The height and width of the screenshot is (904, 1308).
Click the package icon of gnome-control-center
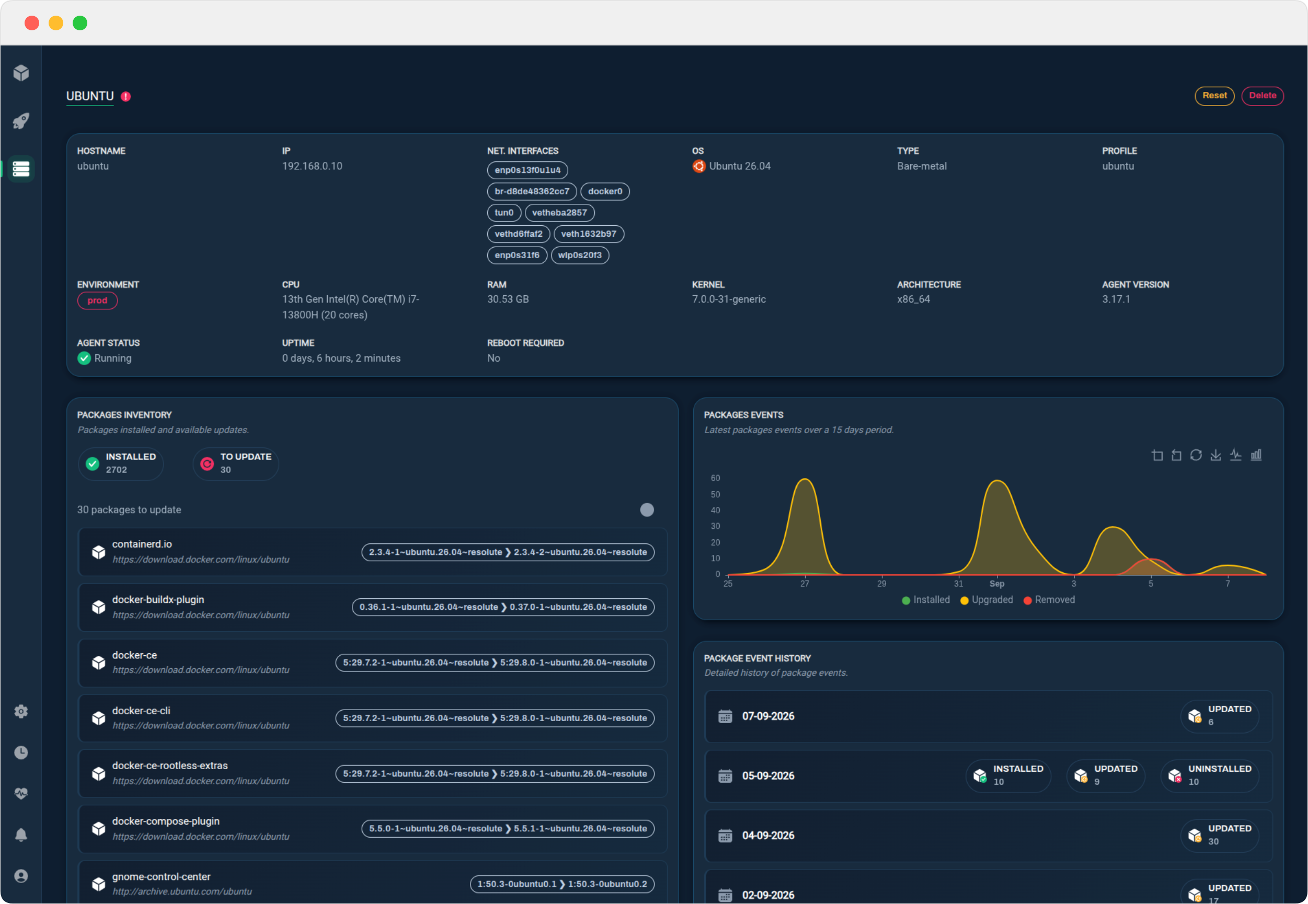pyautogui.click(x=99, y=884)
